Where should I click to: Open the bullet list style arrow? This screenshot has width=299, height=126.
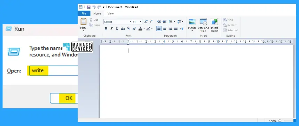[x=174, y=21]
